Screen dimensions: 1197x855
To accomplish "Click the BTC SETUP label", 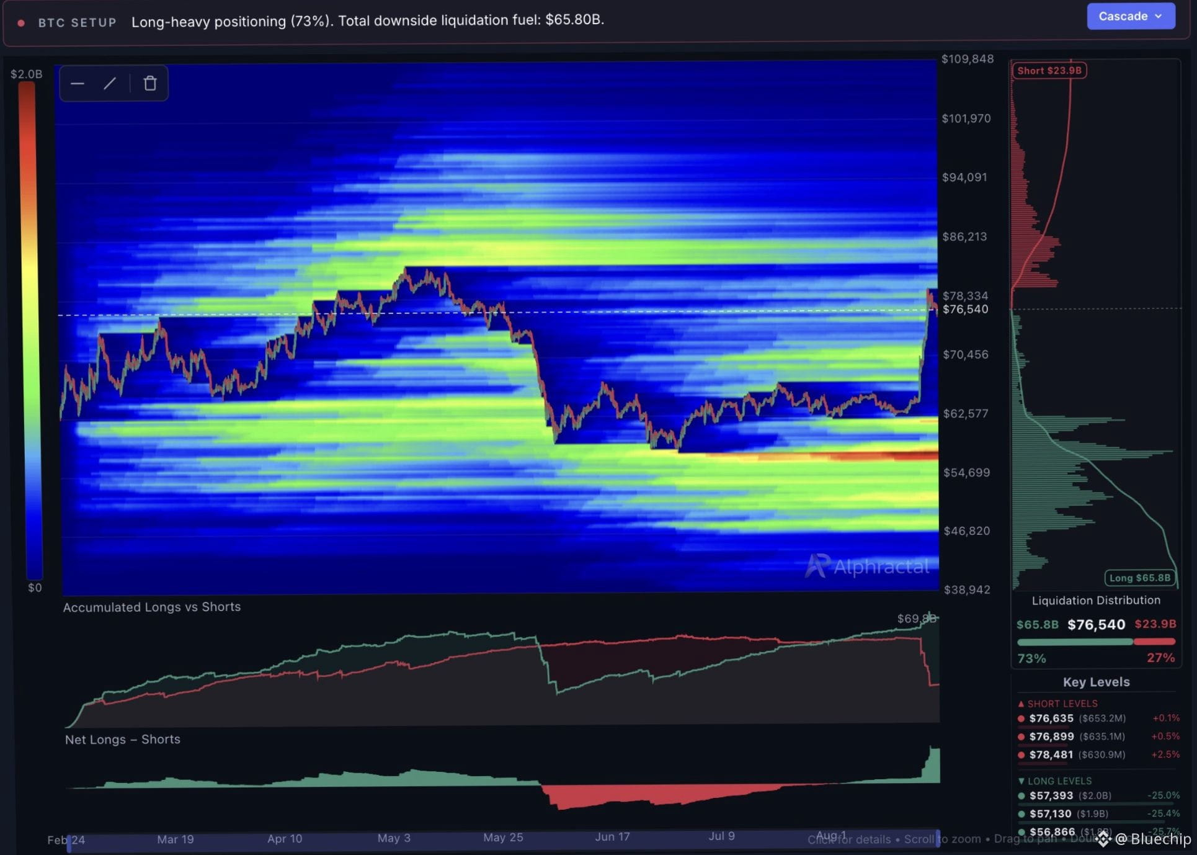I will (78, 23).
